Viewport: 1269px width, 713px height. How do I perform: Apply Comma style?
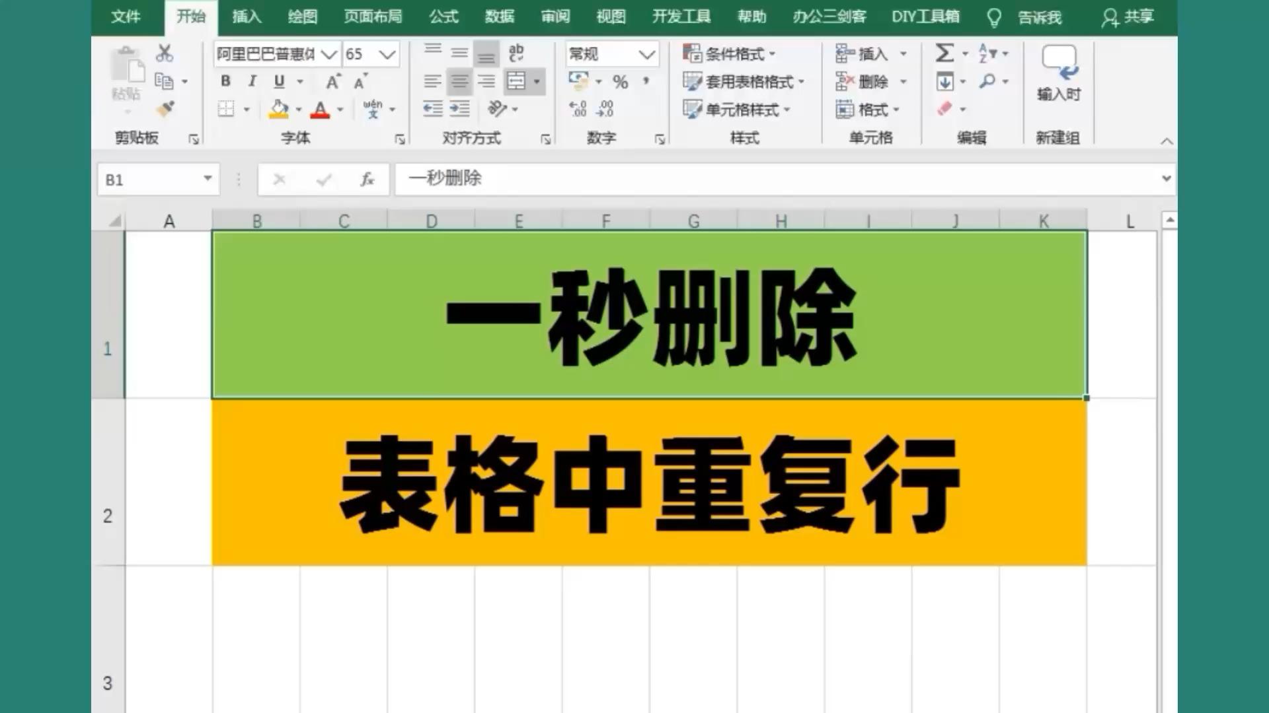[x=646, y=81]
